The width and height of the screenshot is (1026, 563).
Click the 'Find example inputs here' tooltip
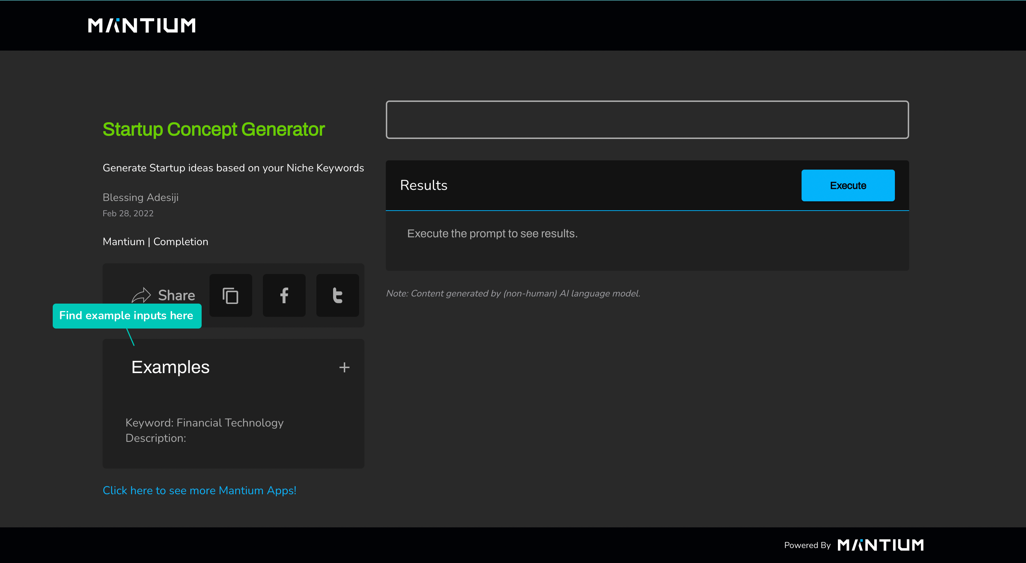click(x=127, y=316)
